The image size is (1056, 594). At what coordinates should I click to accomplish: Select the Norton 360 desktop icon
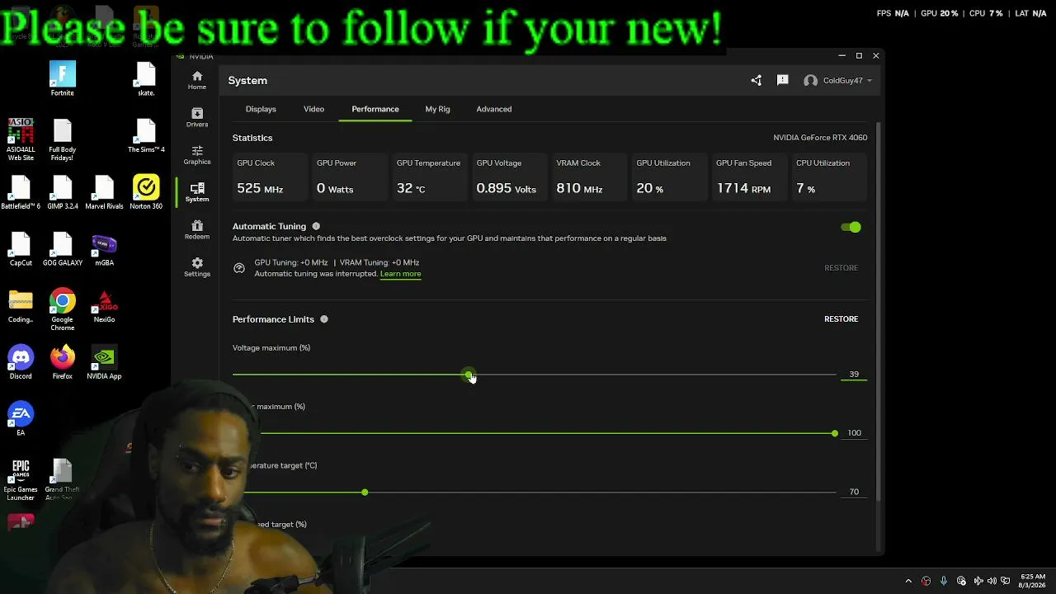[146, 192]
